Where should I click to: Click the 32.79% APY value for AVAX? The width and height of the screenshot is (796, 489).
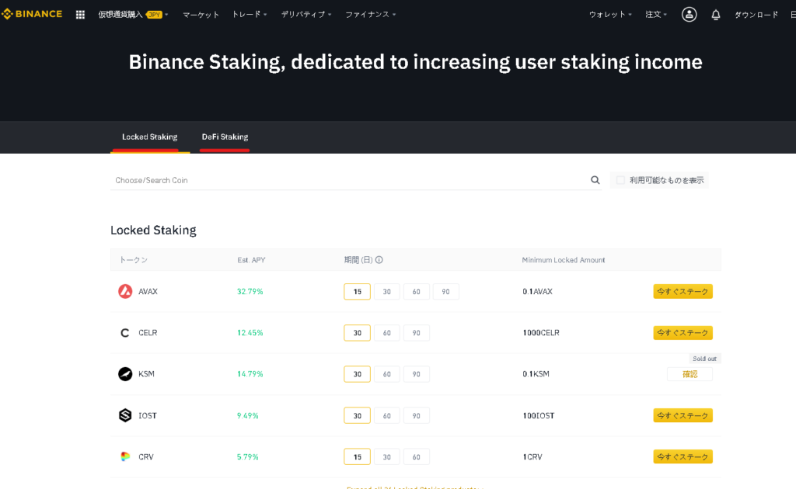(250, 291)
